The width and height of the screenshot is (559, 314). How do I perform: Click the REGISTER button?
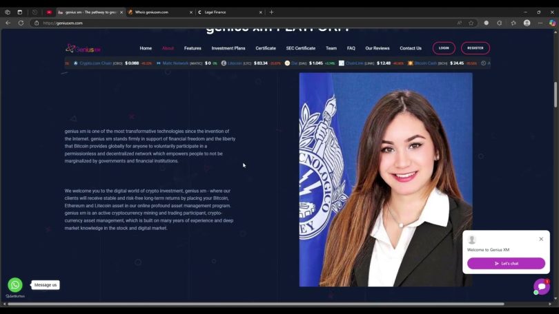click(x=475, y=48)
